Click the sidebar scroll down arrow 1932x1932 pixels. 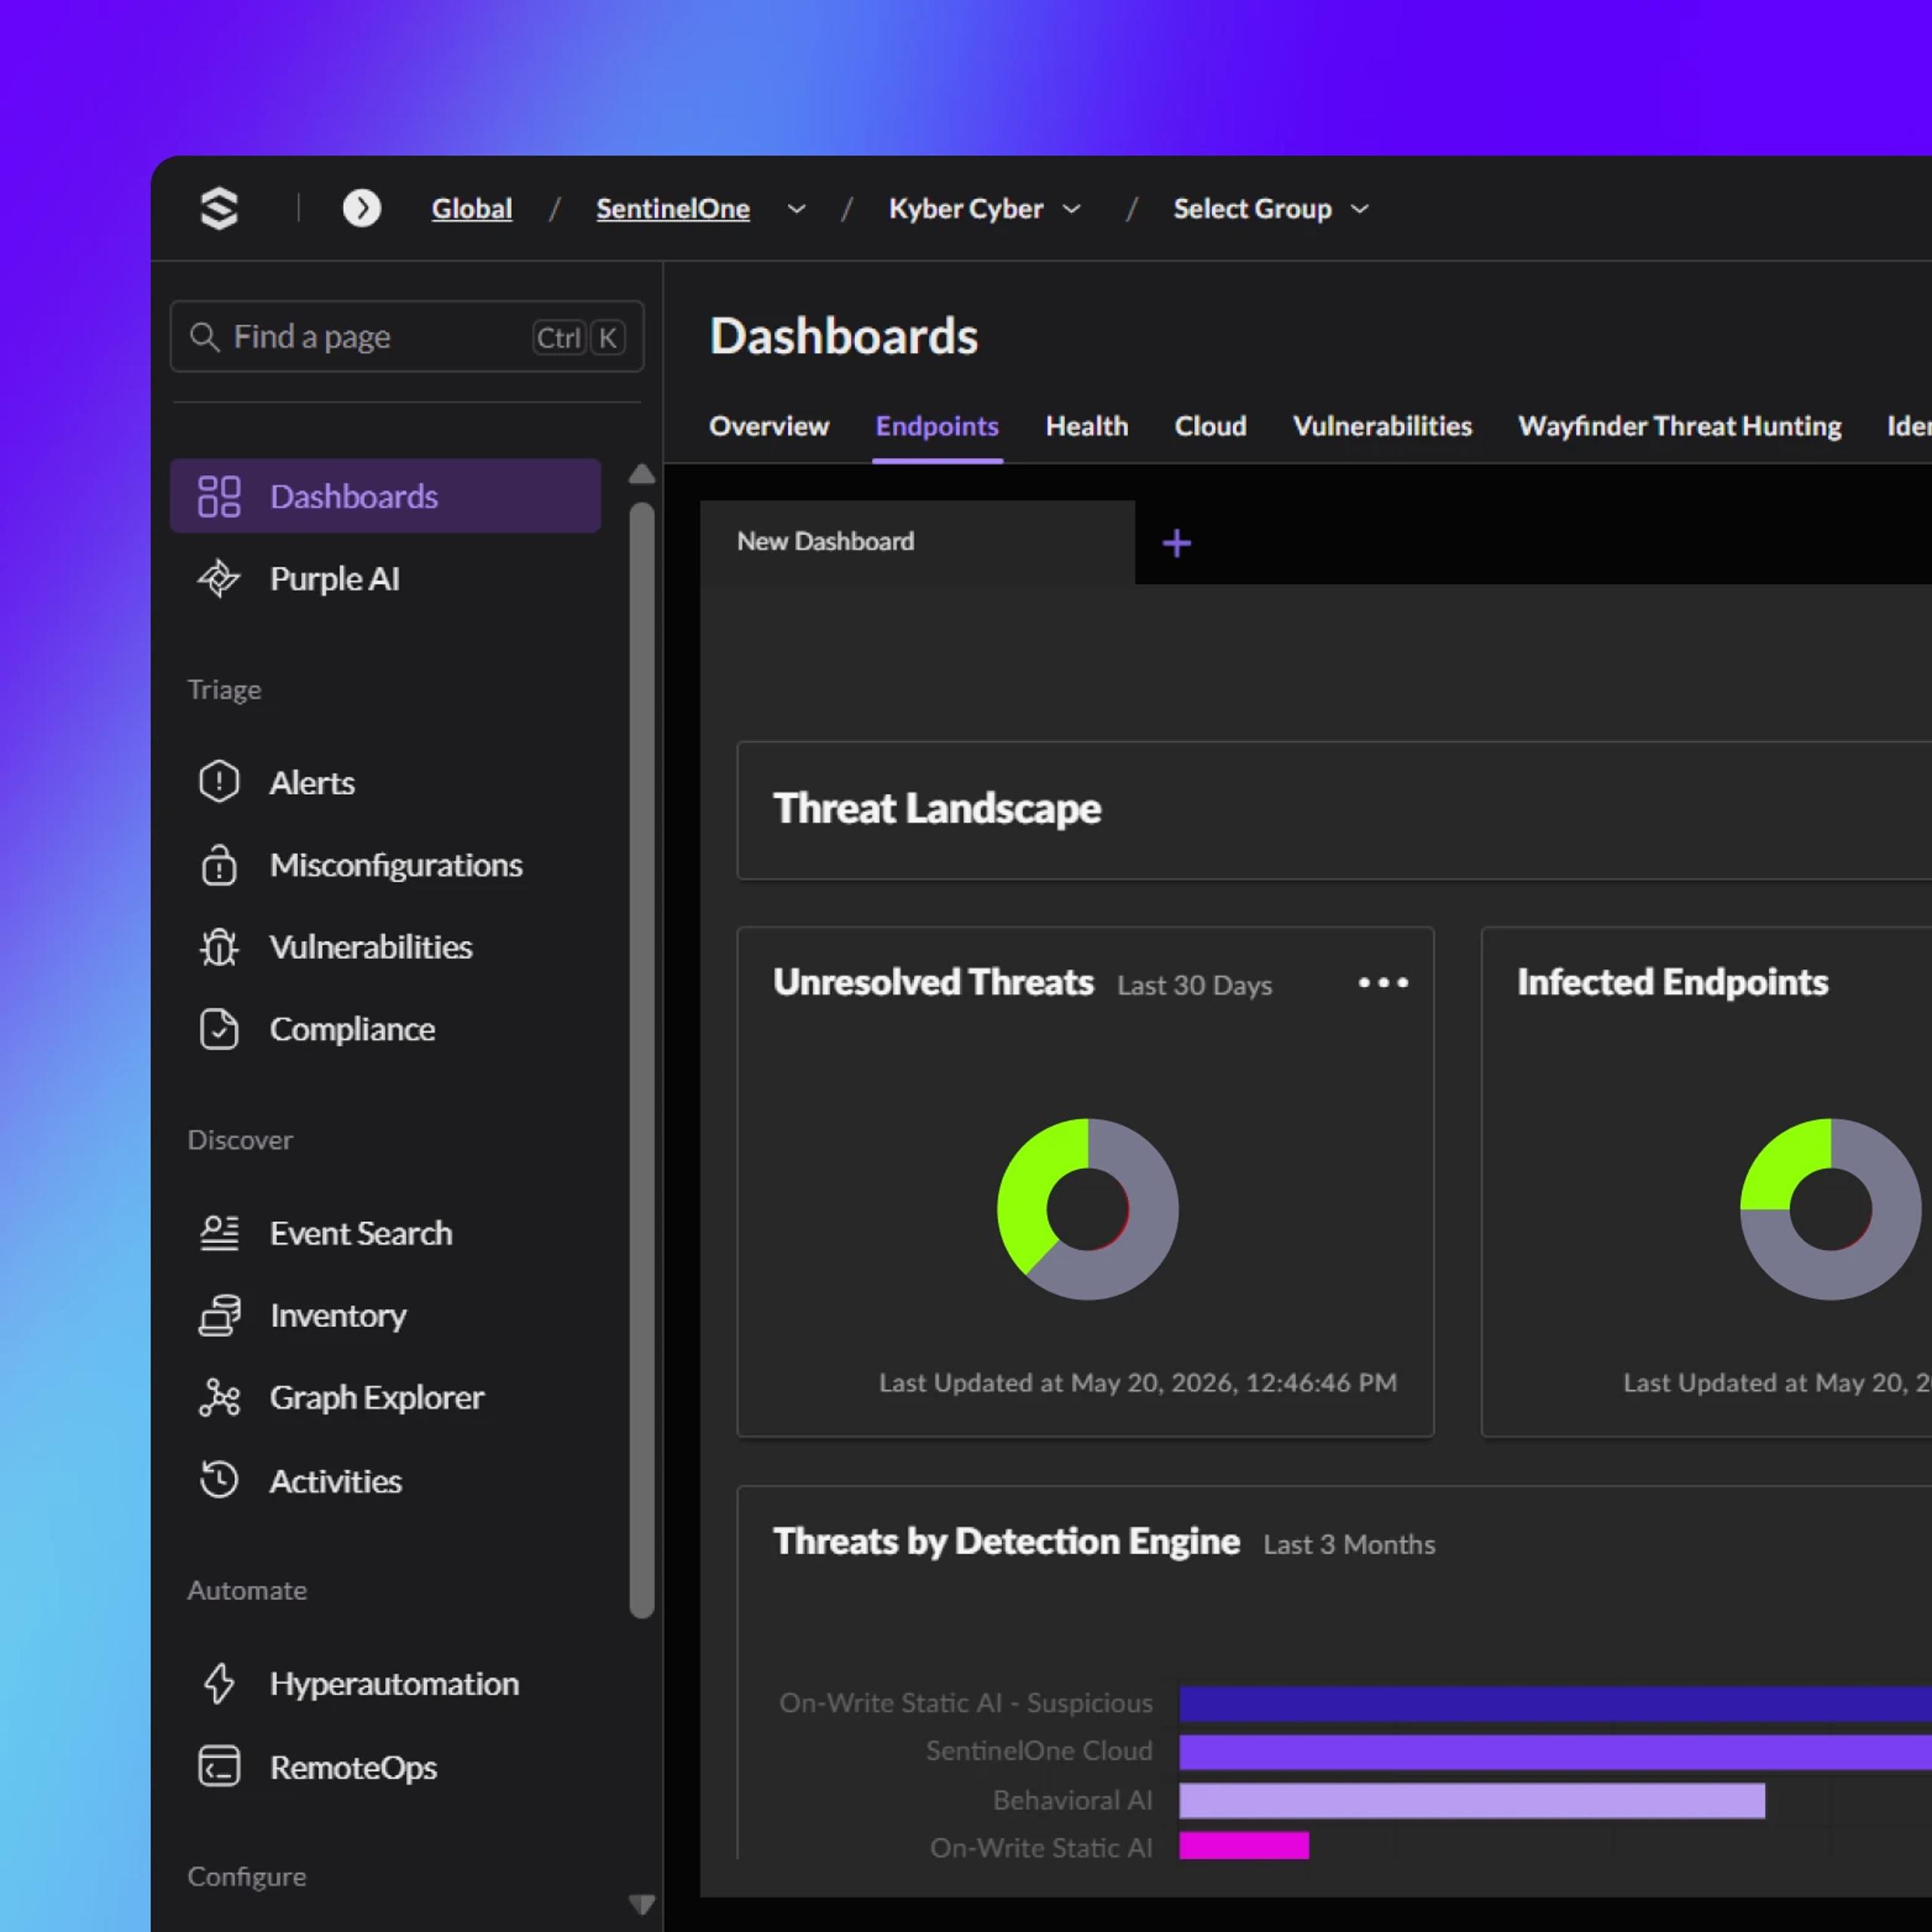point(642,1904)
